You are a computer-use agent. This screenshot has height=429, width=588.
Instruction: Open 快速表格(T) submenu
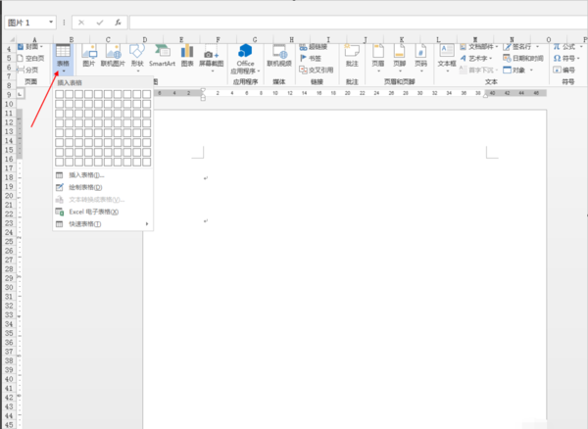[x=103, y=224]
